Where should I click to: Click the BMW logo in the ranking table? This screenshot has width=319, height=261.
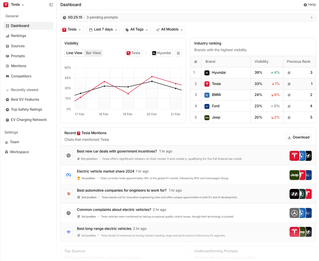[x=207, y=95]
